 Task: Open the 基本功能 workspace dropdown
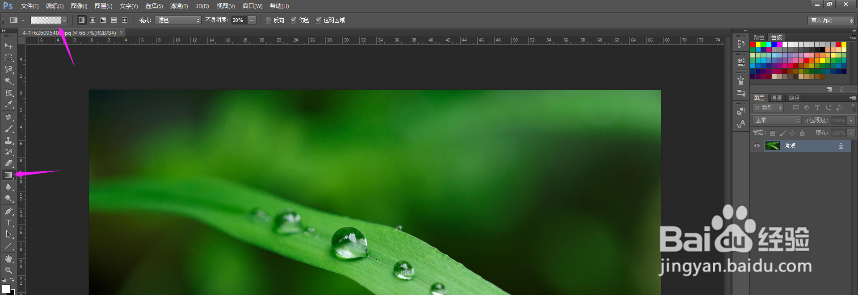(x=831, y=21)
